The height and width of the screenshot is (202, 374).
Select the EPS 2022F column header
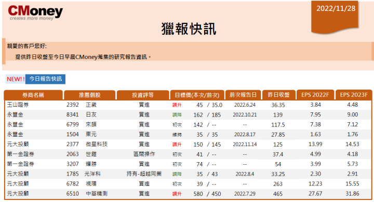pyautogui.click(x=315, y=95)
